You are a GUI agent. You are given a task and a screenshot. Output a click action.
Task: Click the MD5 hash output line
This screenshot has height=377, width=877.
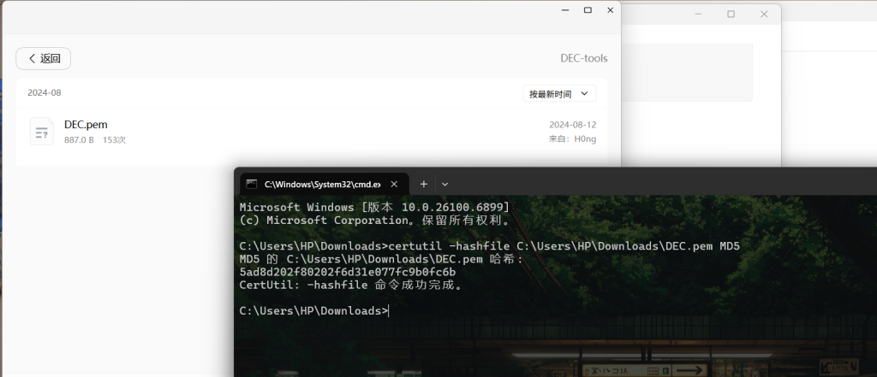coord(347,272)
